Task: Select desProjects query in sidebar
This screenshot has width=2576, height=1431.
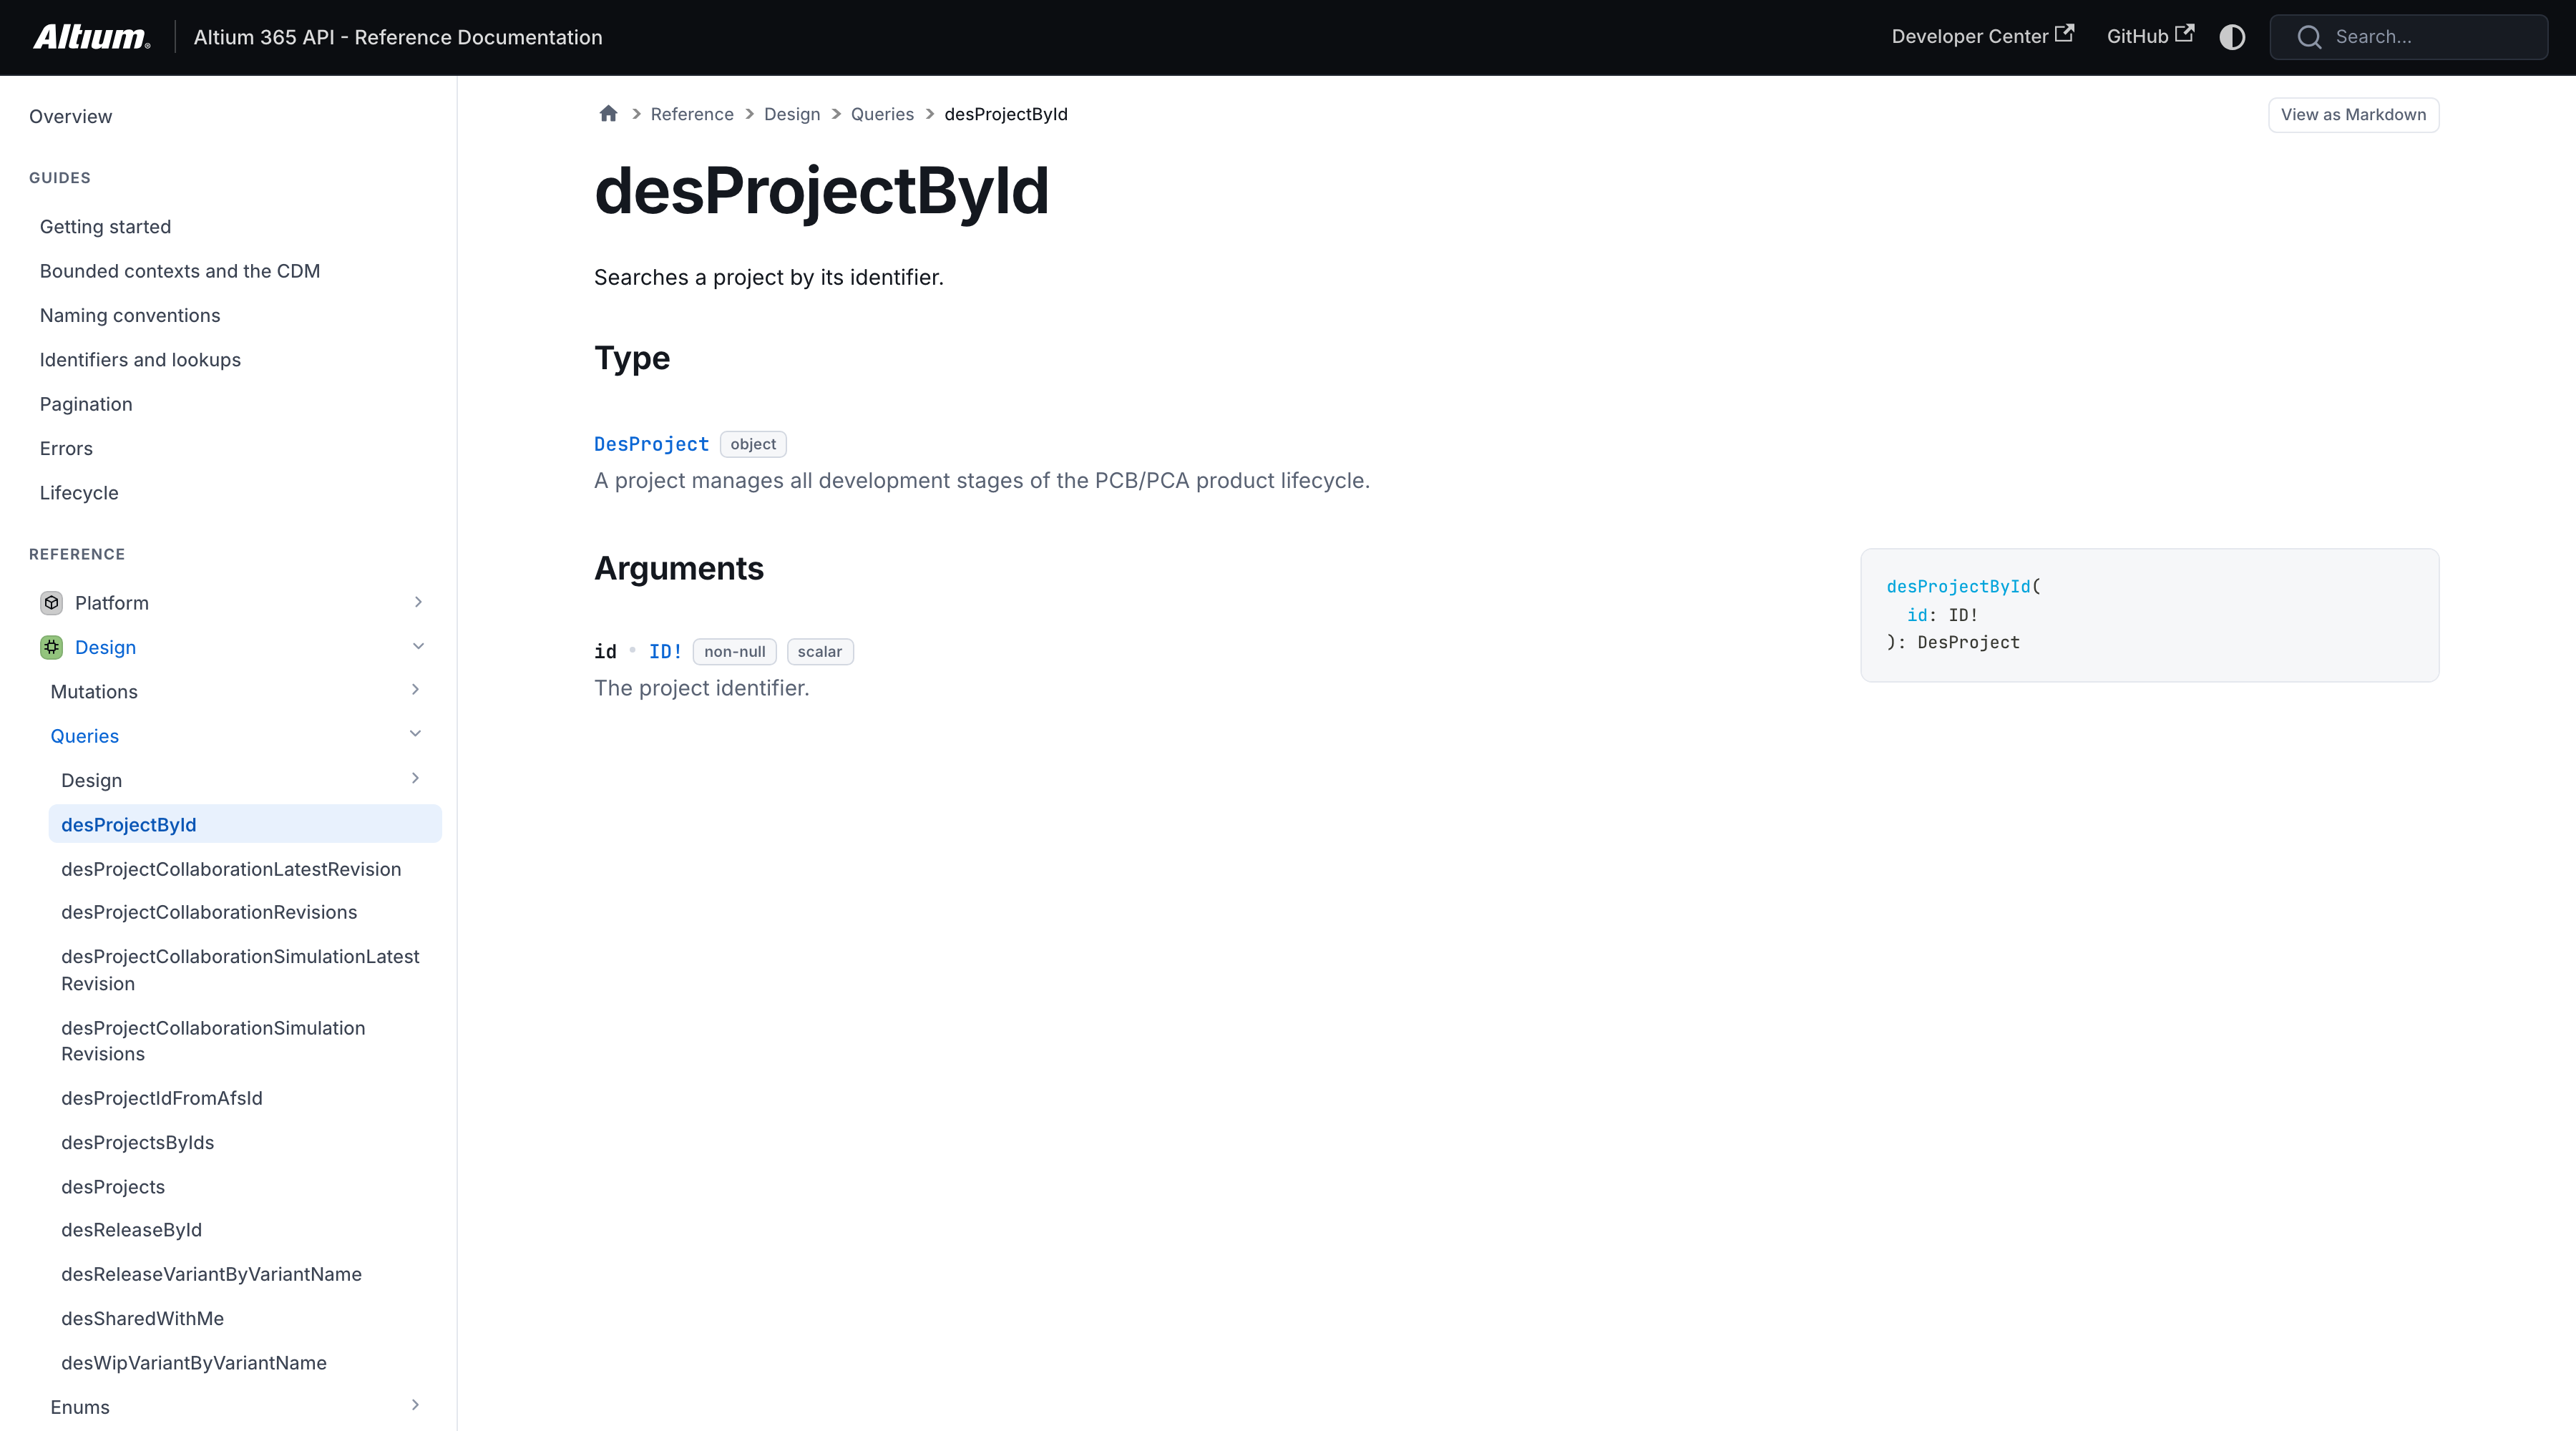Action: coord(113,1187)
